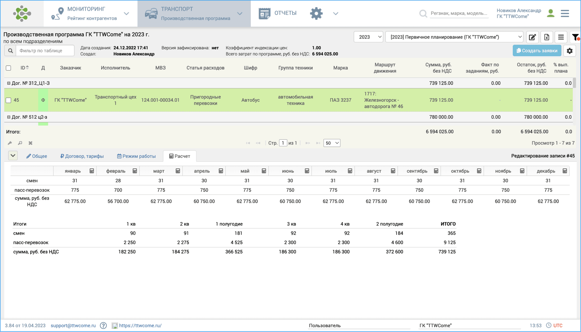Open the filter funnel icon
The height and width of the screenshot is (332, 581).
point(575,37)
